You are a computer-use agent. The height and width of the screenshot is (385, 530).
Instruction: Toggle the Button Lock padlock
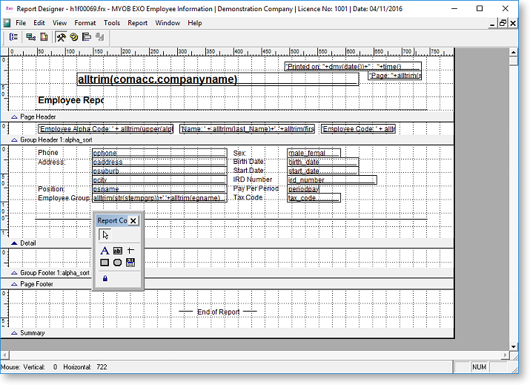[x=105, y=278]
